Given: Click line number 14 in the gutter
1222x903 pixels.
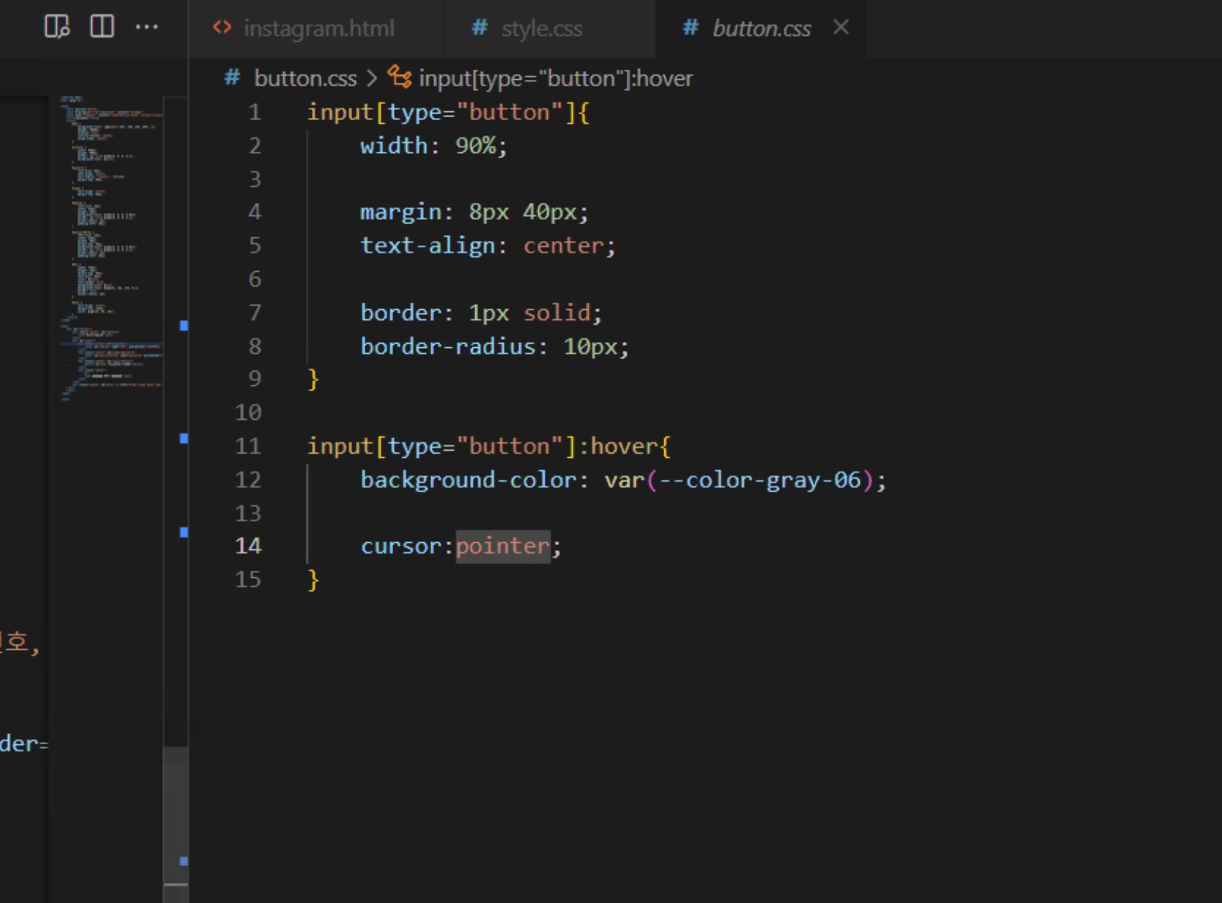Looking at the screenshot, I should click(x=248, y=546).
